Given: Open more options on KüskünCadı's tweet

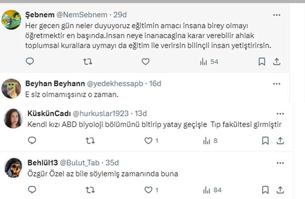Looking at the screenshot, I should (280, 114).
